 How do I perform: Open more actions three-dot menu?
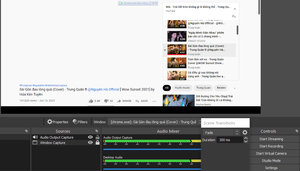tap(154, 101)
